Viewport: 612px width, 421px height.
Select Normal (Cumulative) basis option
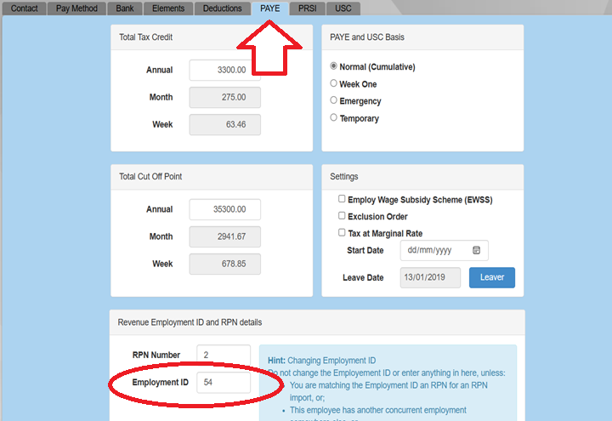pos(333,66)
